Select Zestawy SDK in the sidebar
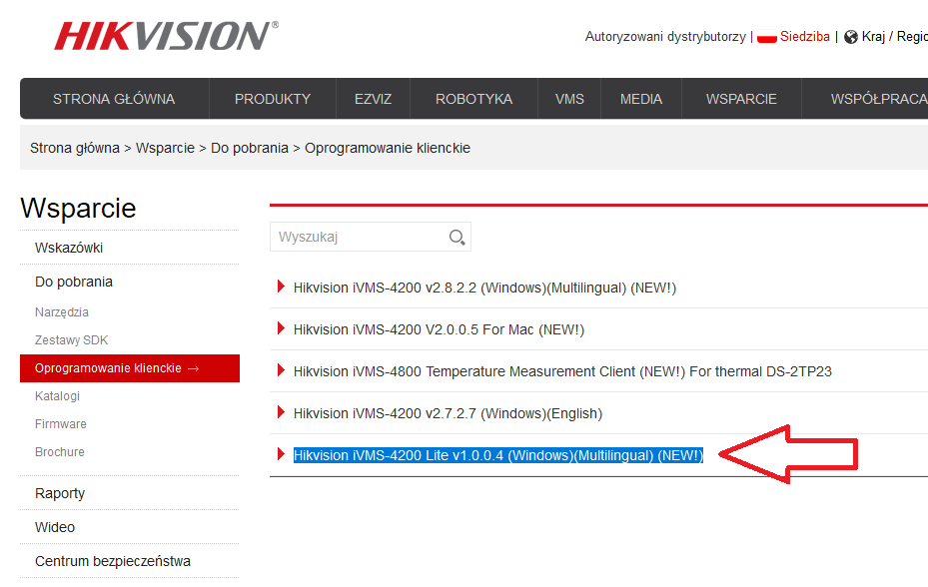The image size is (928, 587). [72, 340]
